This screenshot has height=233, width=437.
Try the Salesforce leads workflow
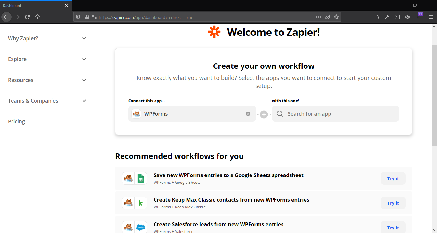(x=393, y=228)
